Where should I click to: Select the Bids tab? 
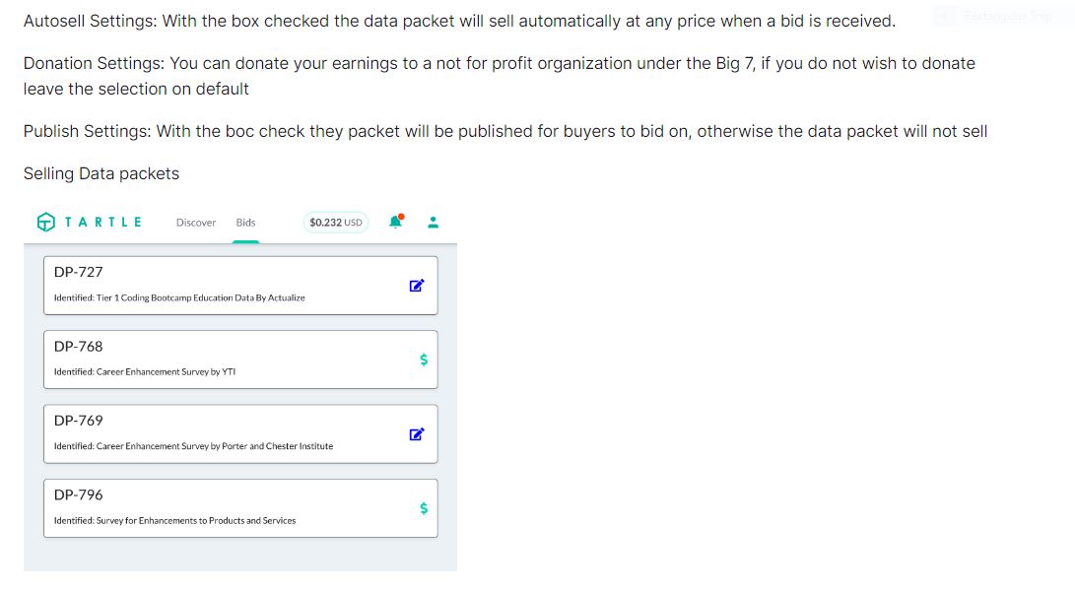click(245, 223)
